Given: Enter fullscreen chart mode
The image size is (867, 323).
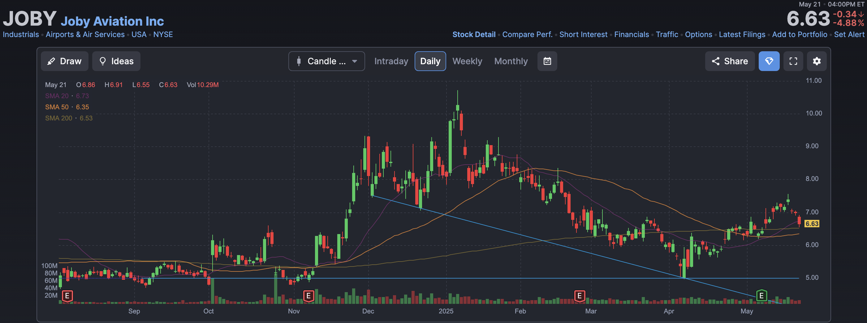Looking at the screenshot, I should 793,61.
